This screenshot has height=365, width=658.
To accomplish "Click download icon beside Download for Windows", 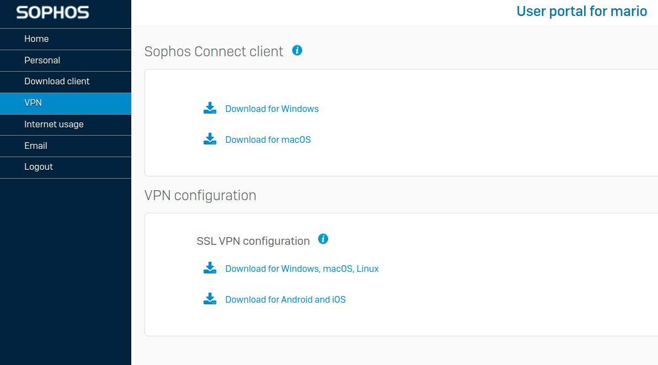I will [210, 108].
